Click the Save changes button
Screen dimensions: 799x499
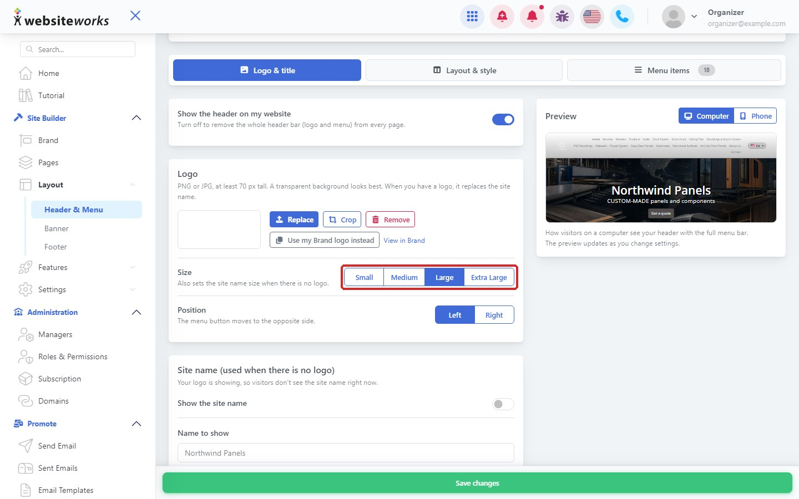coord(477,483)
